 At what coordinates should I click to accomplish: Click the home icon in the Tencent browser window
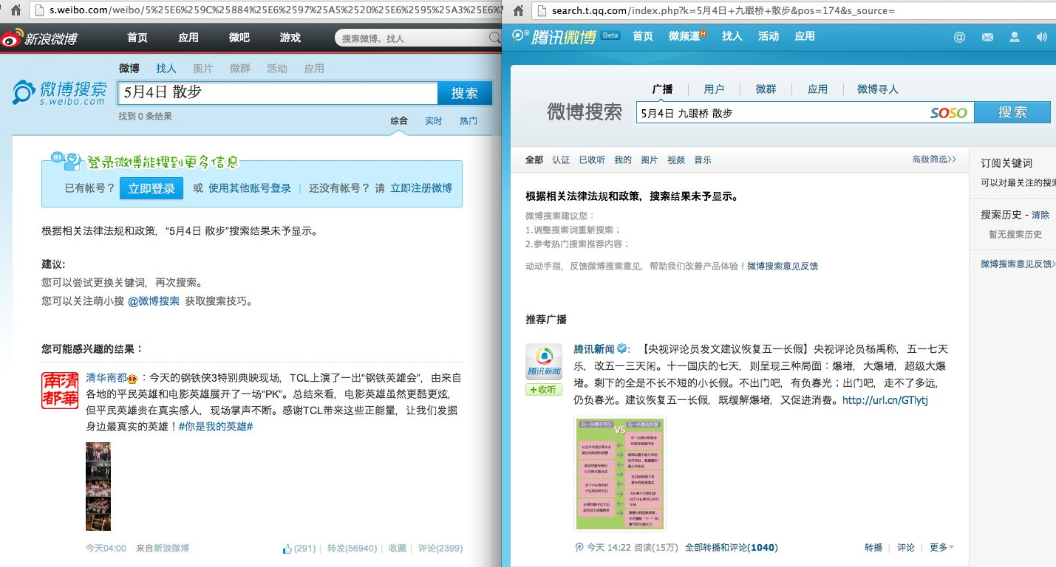tap(519, 10)
